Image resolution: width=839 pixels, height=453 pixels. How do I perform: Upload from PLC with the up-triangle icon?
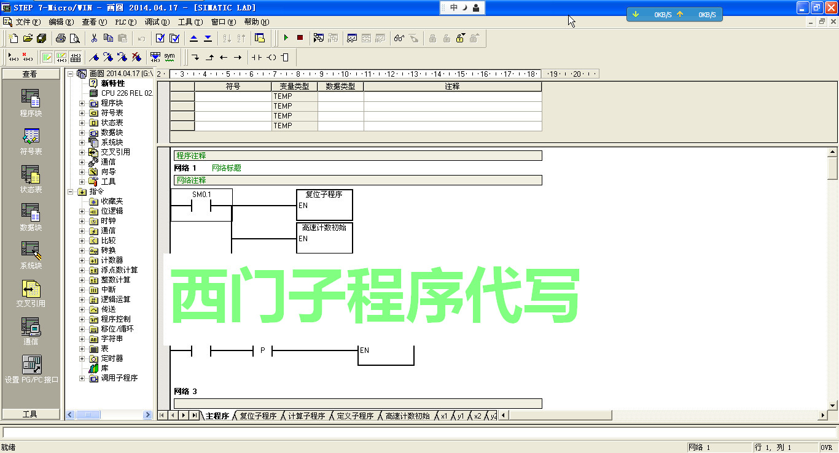[194, 38]
